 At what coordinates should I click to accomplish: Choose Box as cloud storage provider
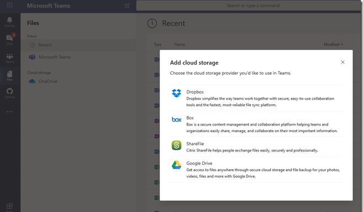[256, 124]
